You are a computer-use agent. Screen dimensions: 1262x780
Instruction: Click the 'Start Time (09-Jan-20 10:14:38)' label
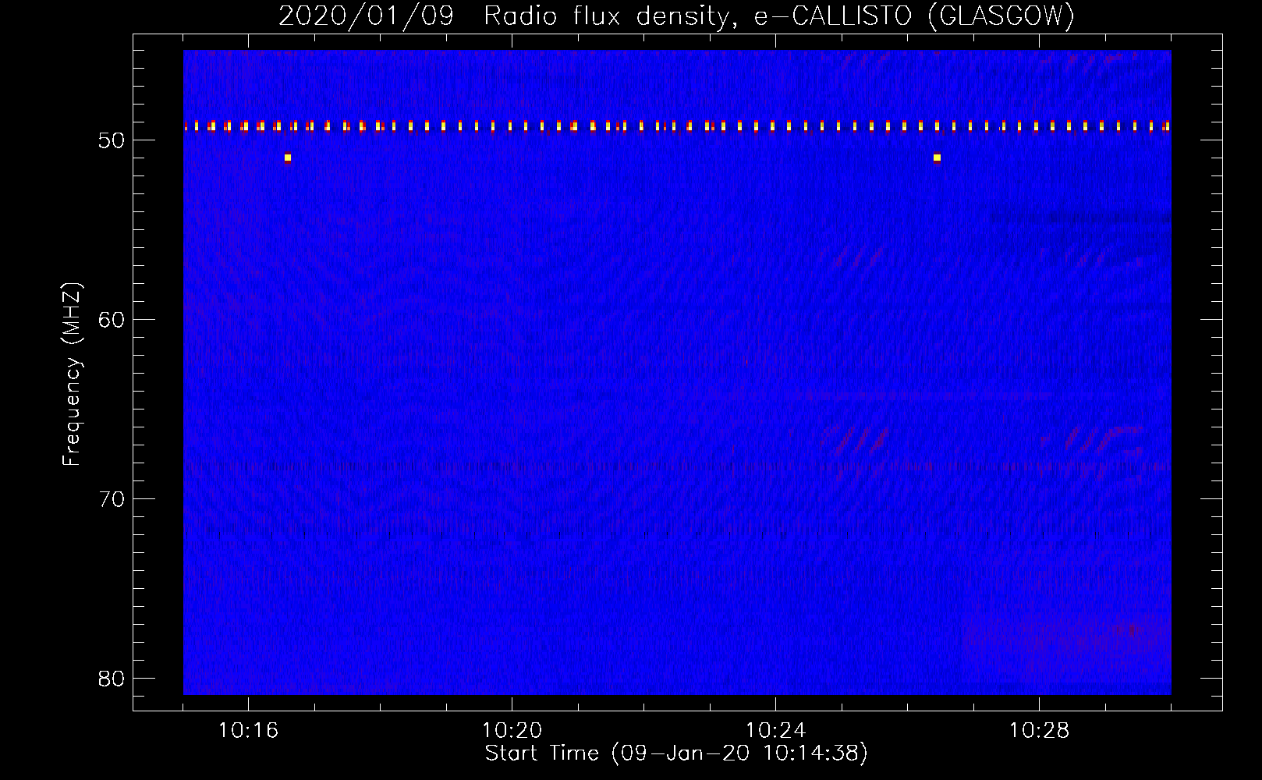tap(676, 753)
